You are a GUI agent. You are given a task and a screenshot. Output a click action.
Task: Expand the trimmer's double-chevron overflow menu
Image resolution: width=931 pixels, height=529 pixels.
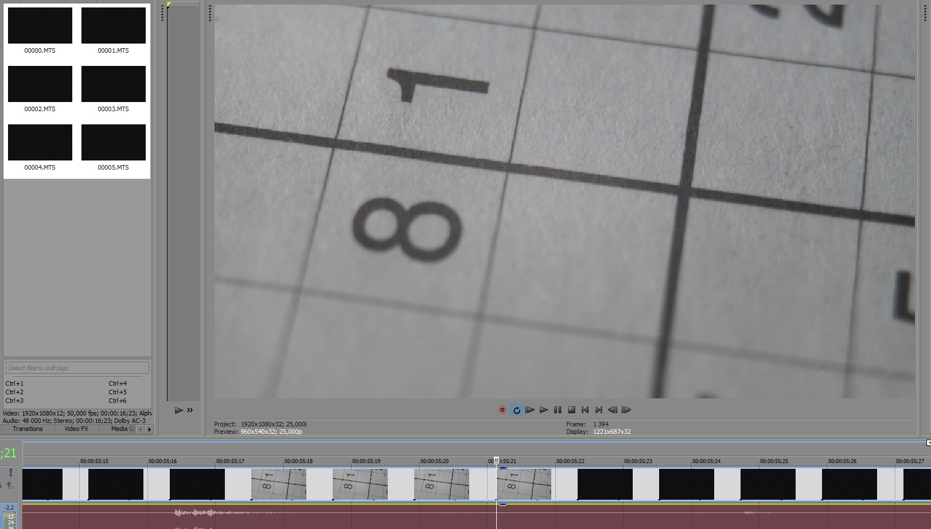[x=190, y=410]
